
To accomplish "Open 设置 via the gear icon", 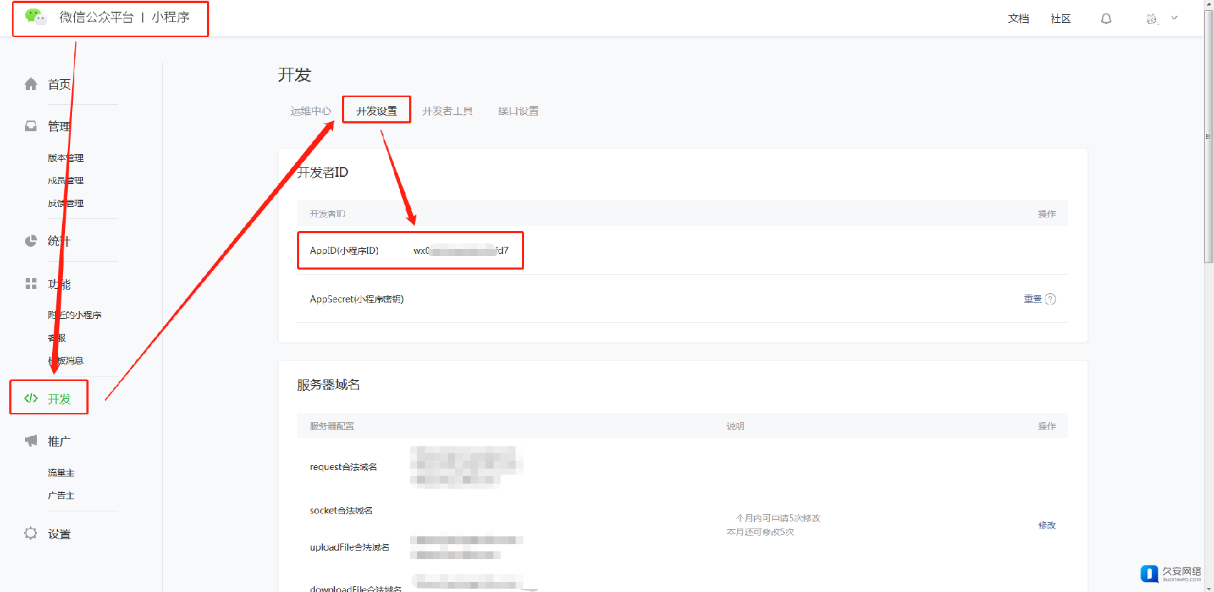I will pyautogui.click(x=31, y=534).
